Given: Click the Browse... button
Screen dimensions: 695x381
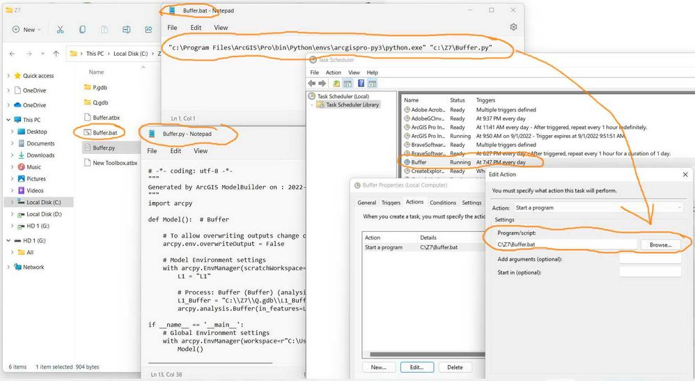Looking at the screenshot, I should 660,245.
